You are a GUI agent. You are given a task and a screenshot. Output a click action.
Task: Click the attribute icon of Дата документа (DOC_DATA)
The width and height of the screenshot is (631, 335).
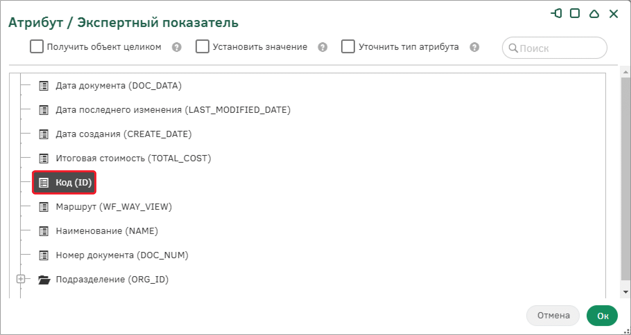click(x=44, y=86)
